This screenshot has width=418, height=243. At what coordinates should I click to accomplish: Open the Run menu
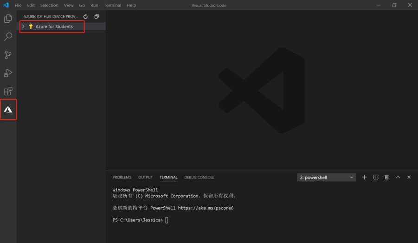click(94, 5)
